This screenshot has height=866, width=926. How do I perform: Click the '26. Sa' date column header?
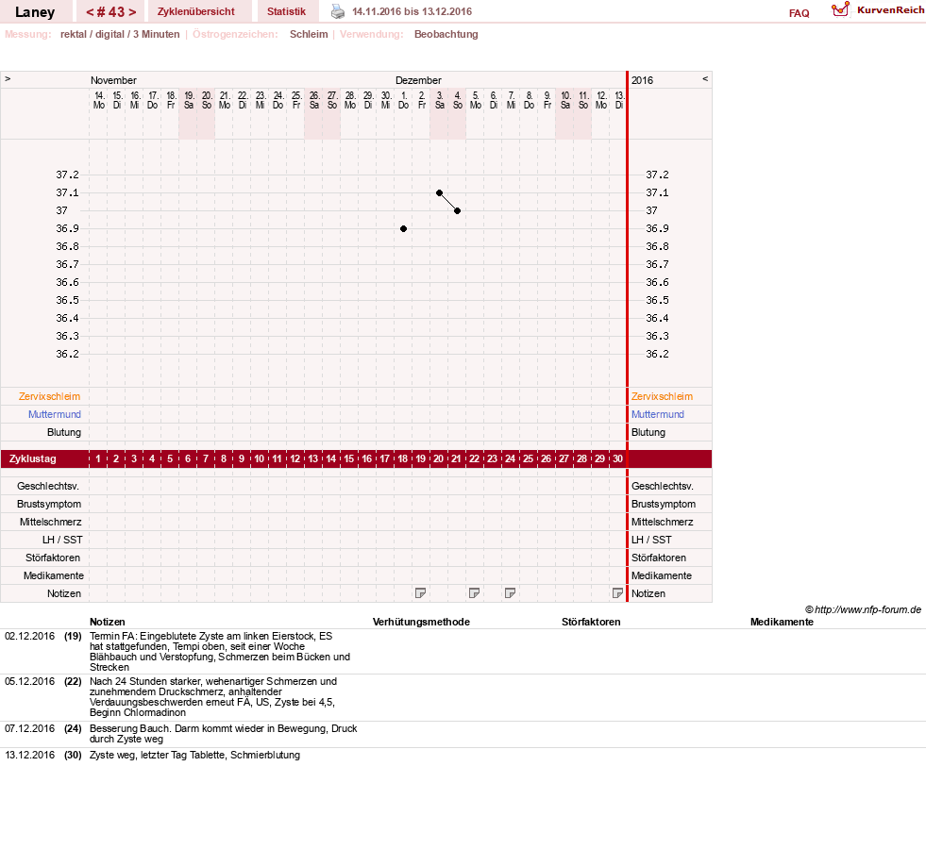point(314,100)
